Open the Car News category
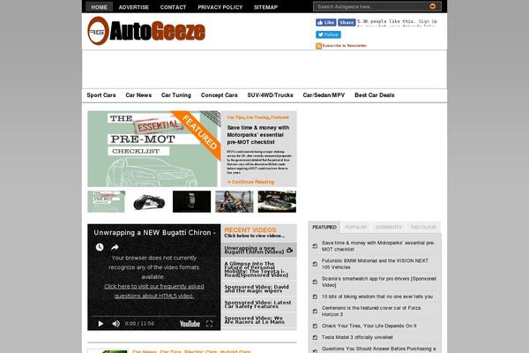 [138, 95]
